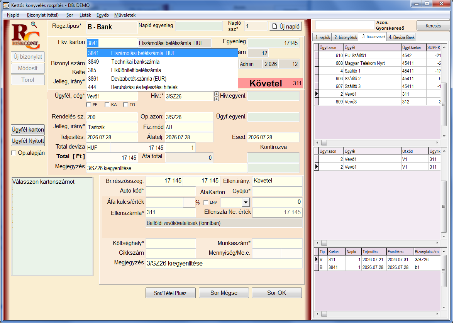454x323 pixels.
Task: Open Ügyfél karton button
Action: tap(28, 130)
